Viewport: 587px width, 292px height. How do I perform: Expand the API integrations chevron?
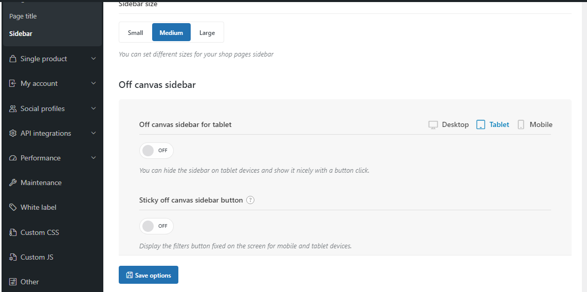tap(94, 133)
